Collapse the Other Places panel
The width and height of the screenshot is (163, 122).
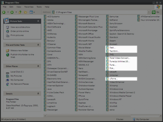click(x=38, y=66)
